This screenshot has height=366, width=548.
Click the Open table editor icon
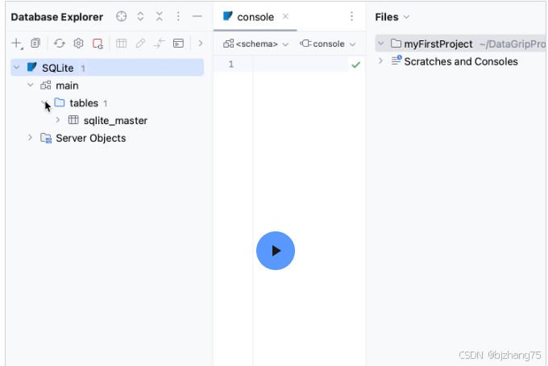pos(121,44)
